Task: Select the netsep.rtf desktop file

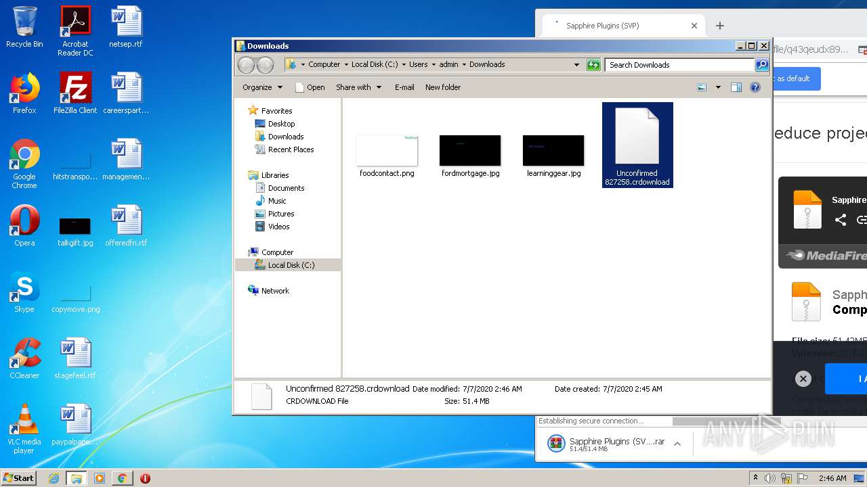Action: [x=126, y=27]
